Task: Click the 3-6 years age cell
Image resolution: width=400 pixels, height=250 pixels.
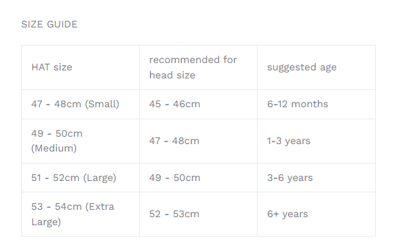Action: pos(316,178)
